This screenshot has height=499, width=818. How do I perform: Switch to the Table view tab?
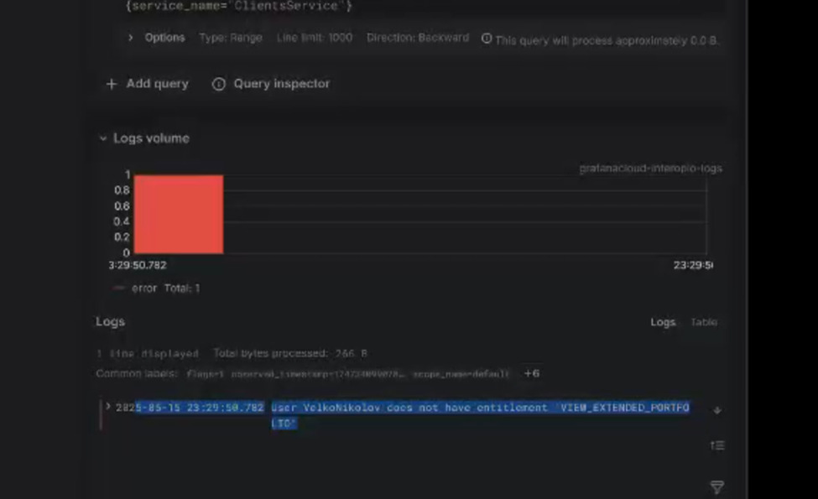[704, 322]
